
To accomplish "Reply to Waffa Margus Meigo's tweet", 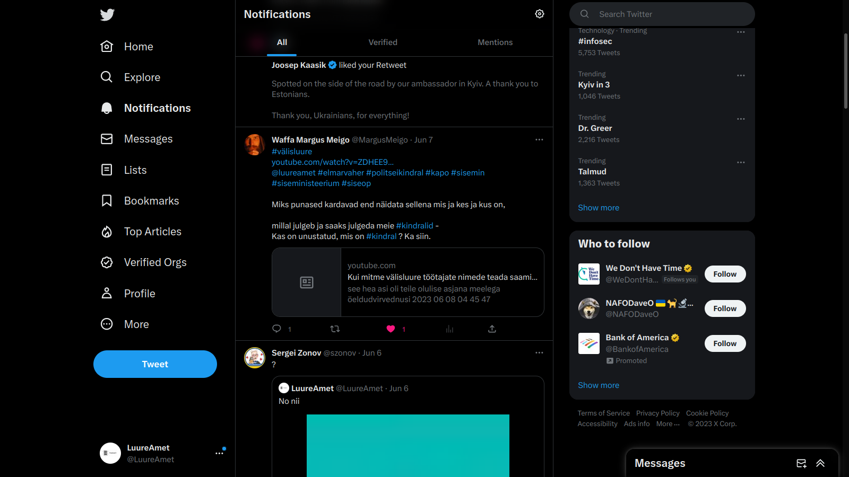I will point(276,329).
